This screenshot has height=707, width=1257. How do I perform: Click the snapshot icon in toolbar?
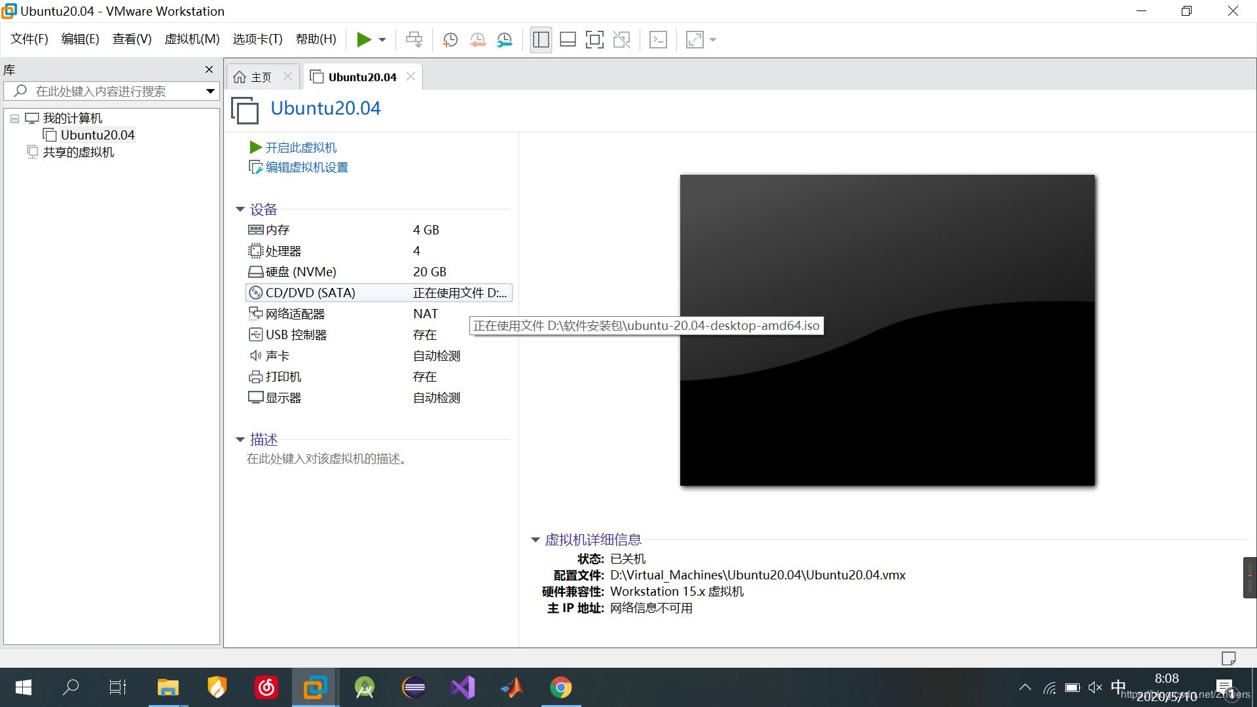pyautogui.click(x=450, y=40)
